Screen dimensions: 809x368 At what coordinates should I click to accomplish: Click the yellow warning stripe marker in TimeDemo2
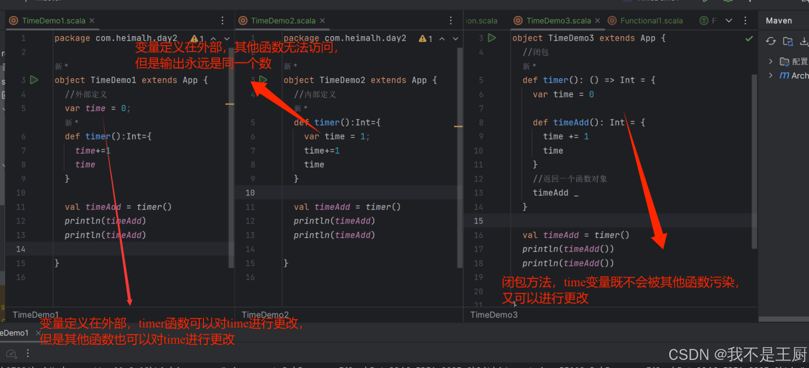458,126
